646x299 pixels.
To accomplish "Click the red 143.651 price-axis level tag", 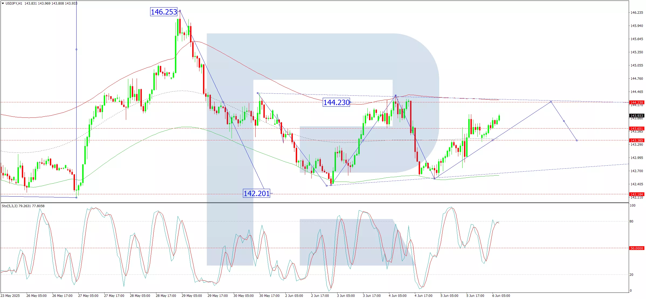I will point(637,128).
